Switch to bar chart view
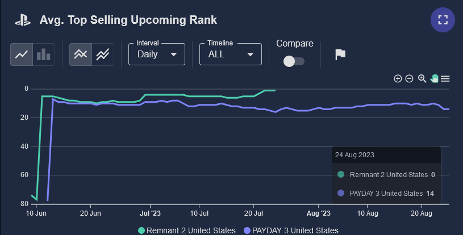Image resolution: width=463 pixels, height=235 pixels. (44, 54)
